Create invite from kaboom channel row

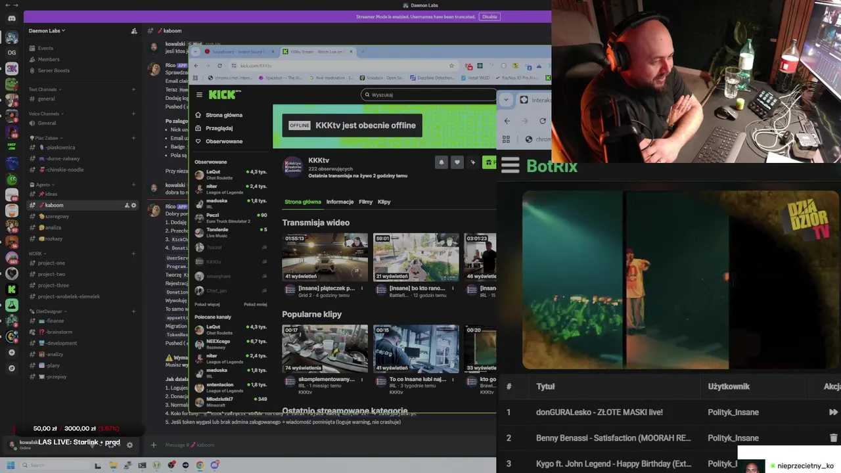tap(127, 205)
